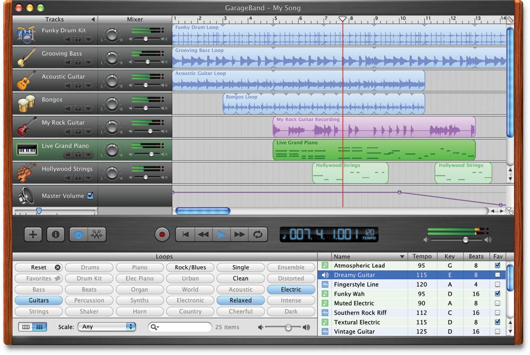Open search options magnifier dropdown
Image resolution: width=530 pixels, height=355 pixels.
[154, 327]
